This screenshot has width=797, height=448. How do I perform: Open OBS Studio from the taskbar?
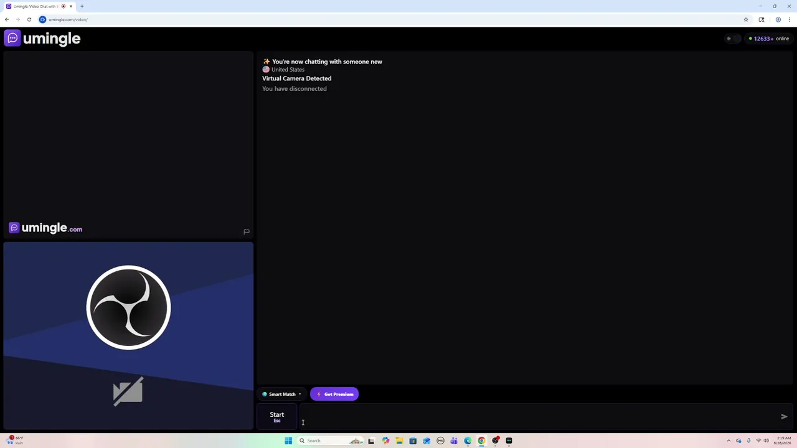495,441
